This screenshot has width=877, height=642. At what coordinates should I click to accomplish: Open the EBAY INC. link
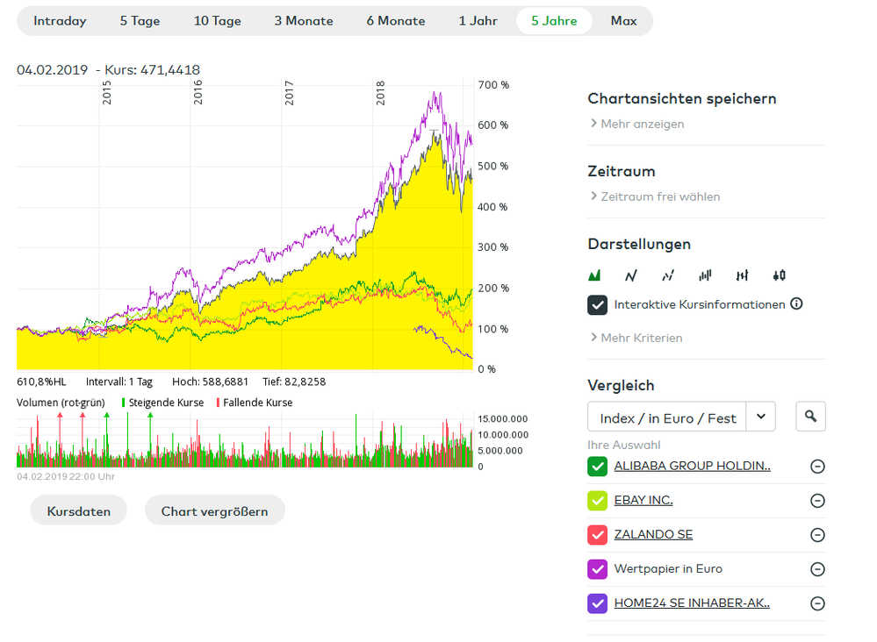[643, 500]
